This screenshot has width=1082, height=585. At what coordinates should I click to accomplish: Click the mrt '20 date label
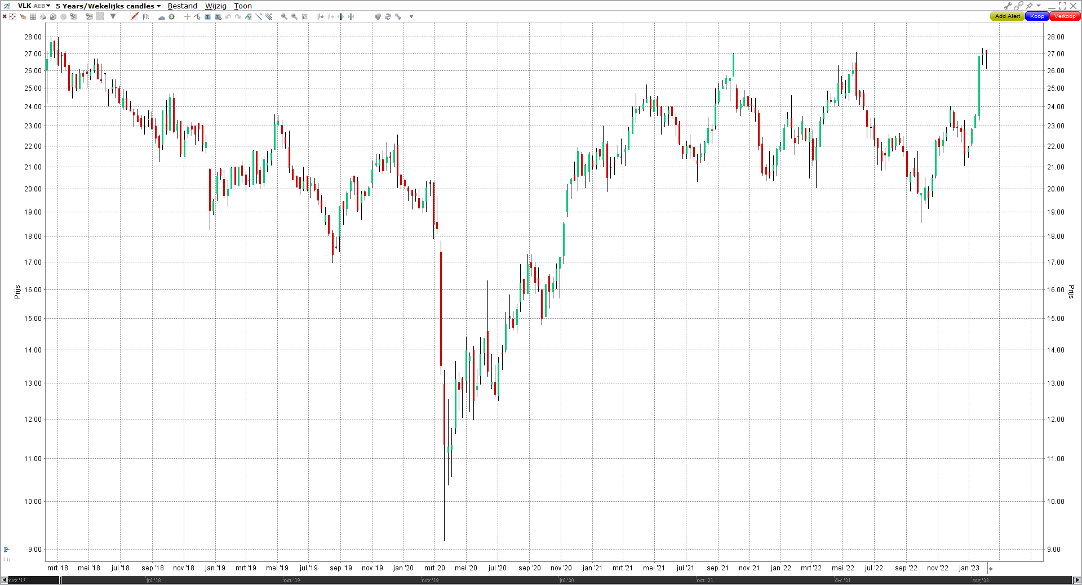click(x=434, y=568)
